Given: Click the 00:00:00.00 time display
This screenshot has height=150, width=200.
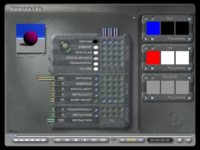Looking at the screenshot, I should click(160, 140).
